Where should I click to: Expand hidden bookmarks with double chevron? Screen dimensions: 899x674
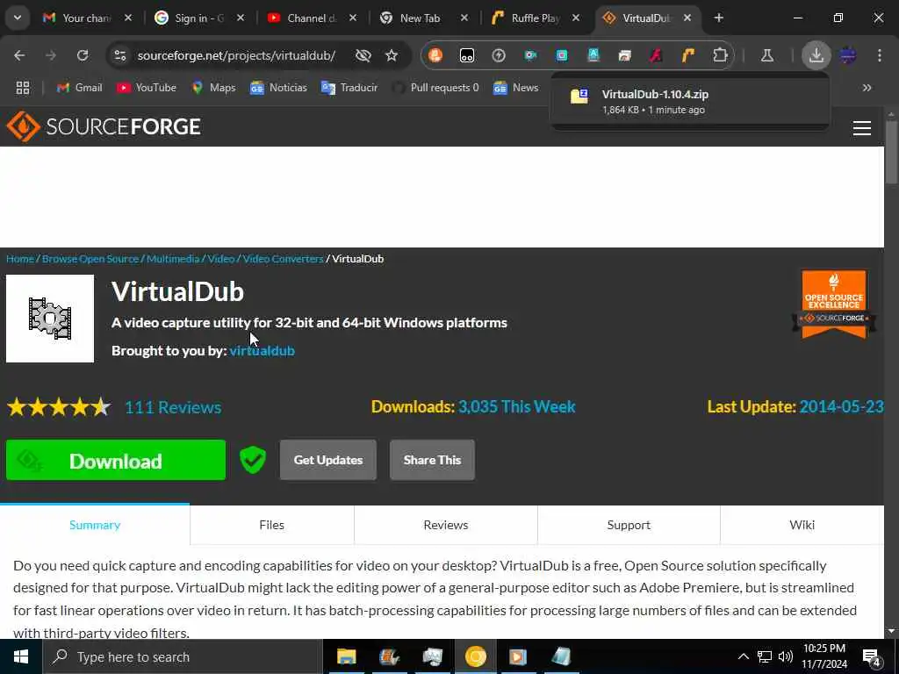pos(867,88)
